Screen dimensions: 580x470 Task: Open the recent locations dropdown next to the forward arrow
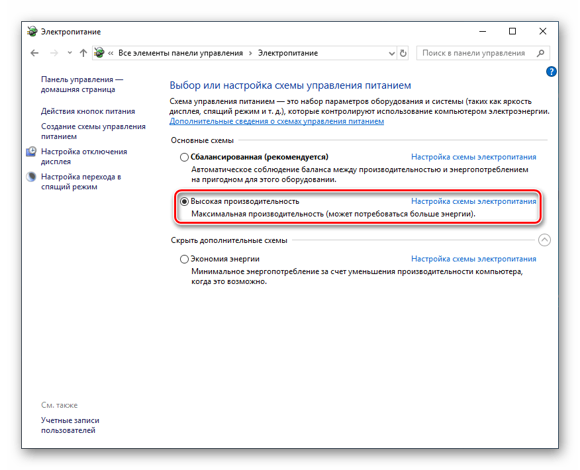[69, 53]
